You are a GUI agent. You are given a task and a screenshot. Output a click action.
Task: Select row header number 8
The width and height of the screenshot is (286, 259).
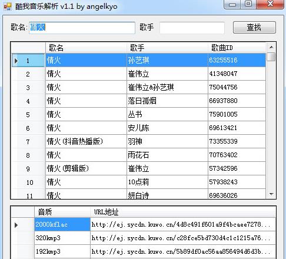pyautogui.click(x=28, y=155)
